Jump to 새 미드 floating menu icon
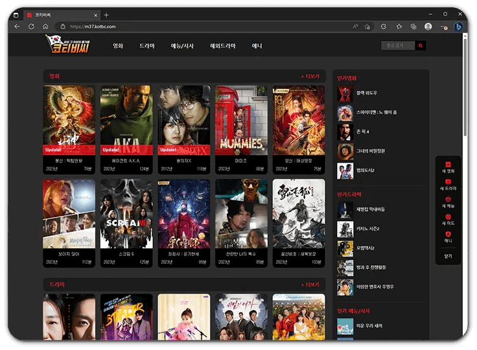The width and height of the screenshot is (477, 350). [x=448, y=220]
